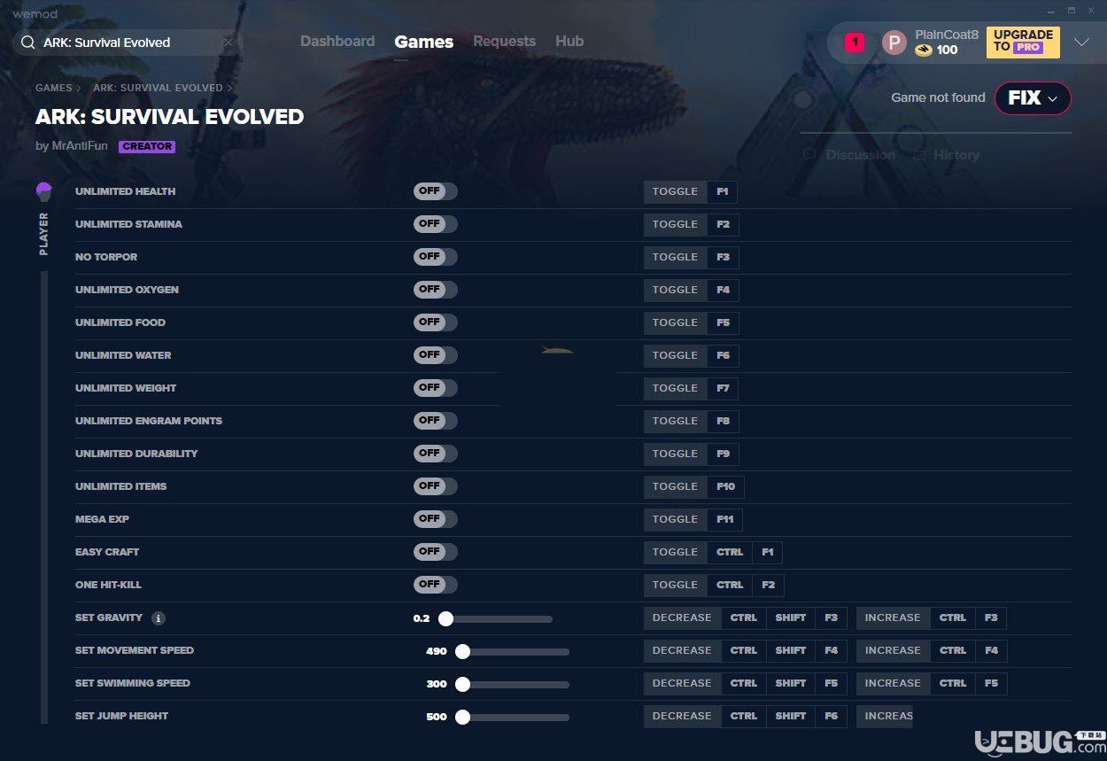The width and height of the screenshot is (1107, 761).
Task: Click the Jump Height value 500
Action: pyautogui.click(x=437, y=717)
